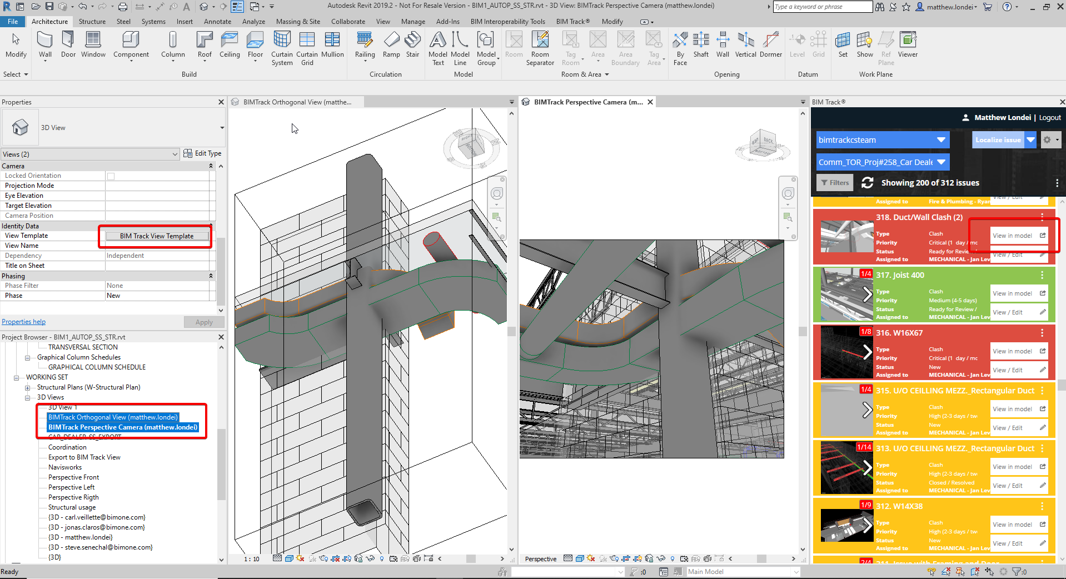Select Perspective Front in Project Browser

tap(73, 477)
